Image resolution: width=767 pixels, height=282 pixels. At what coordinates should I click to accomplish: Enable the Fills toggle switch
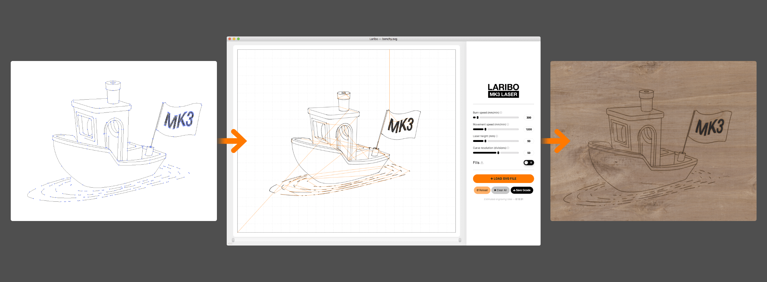[x=528, y=163]
